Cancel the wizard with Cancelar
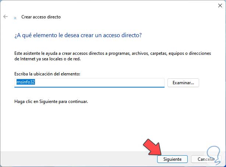 pyautogui.click(x=206, y=159)
